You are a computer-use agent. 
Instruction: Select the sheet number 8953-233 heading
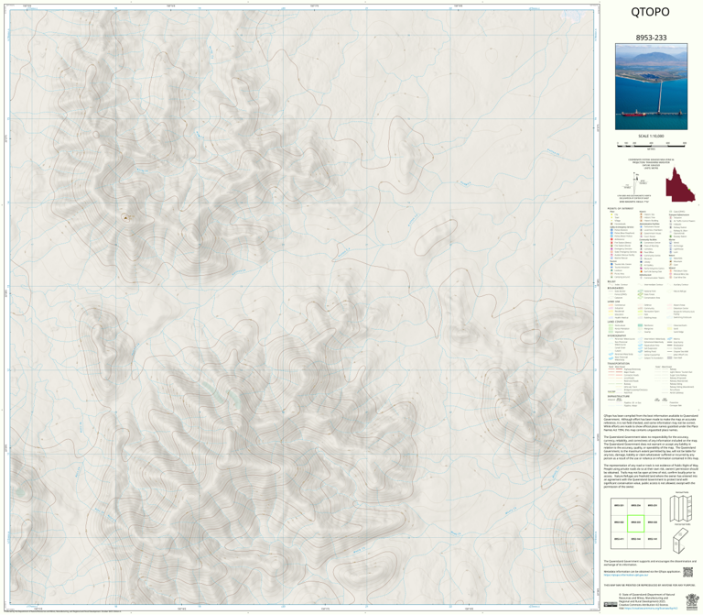(x=651, y=38)
